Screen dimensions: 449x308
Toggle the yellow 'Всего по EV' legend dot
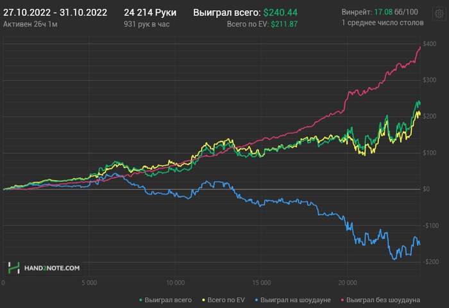203,300
